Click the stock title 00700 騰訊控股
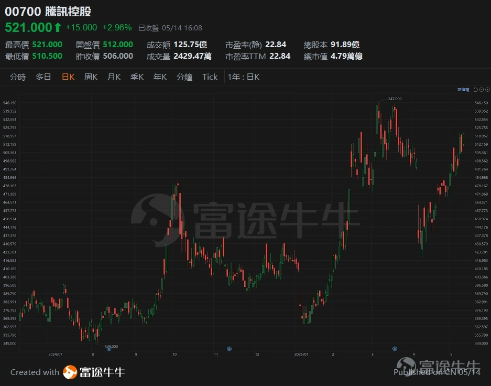Viewport: 491px width, 386px height. point(48,12)
